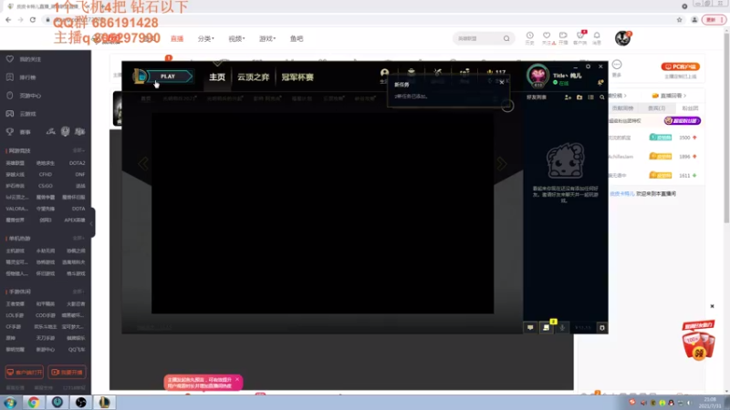Click the add friend icon
The height and width of the screenshot is (410, 730).
[568, 97]
